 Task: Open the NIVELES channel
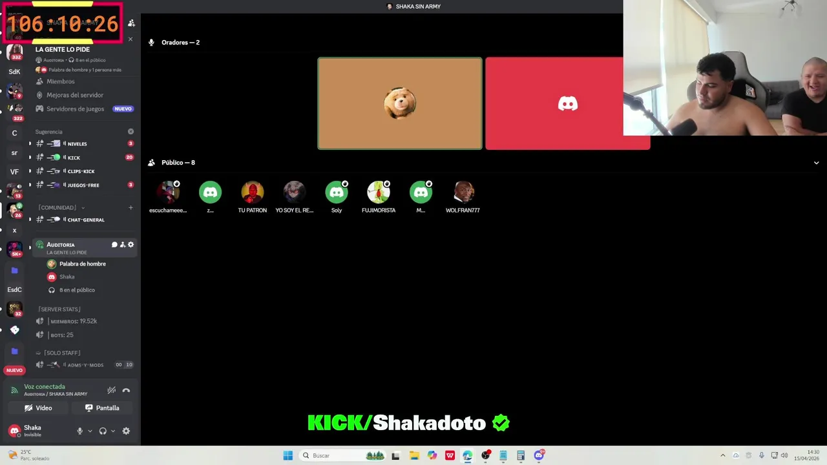84,143
